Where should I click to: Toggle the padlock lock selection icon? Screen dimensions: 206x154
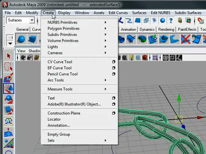(x=180, y=21)
